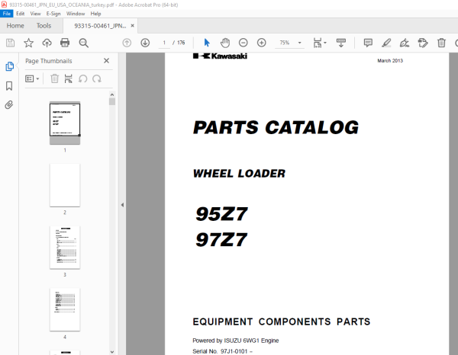Open Bookmarks sidebar panel

click(x=9, y=86)
